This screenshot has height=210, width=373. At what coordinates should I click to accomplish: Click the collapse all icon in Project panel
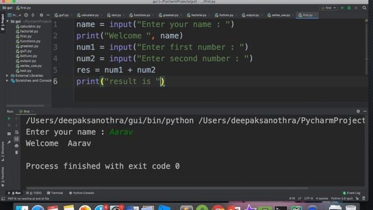tap(33, 15)
